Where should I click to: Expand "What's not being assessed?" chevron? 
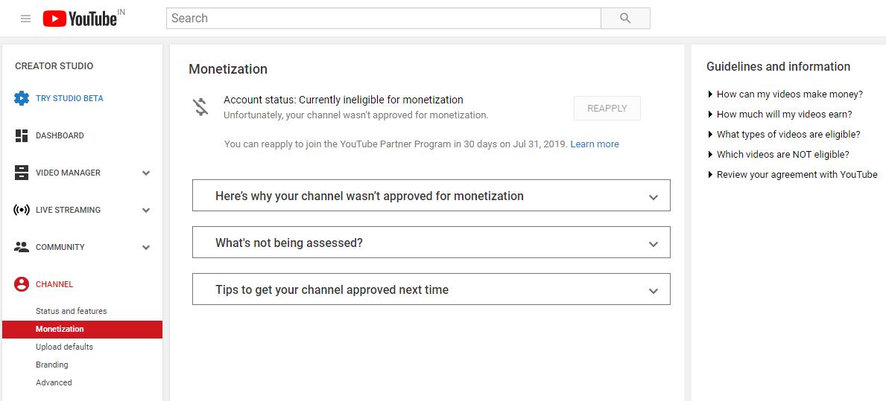pos(654,244)
